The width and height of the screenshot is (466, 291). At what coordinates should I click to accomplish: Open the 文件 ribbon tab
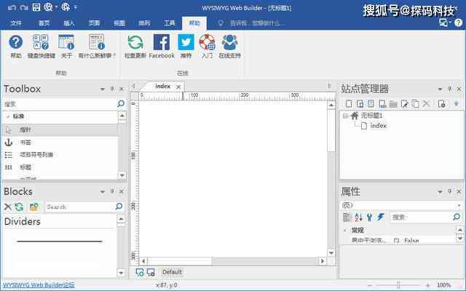pos(16,23)
